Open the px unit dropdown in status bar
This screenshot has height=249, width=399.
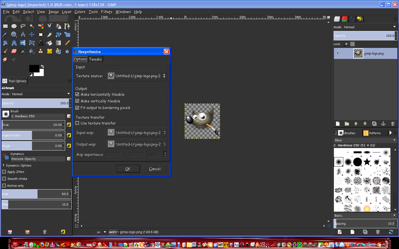coord(102,232)
